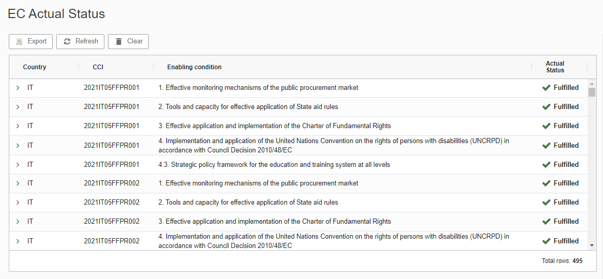
Task: Click the scrollbar down arrow
Action: click(x=592, y=245)
